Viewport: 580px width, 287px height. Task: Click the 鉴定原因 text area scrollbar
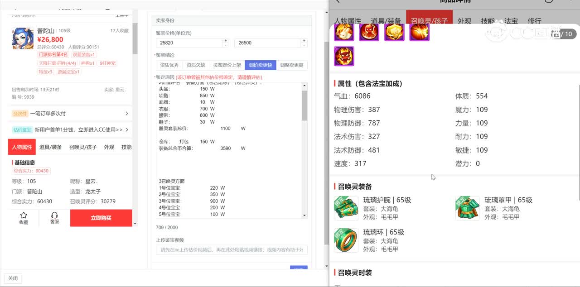(304, 105)
